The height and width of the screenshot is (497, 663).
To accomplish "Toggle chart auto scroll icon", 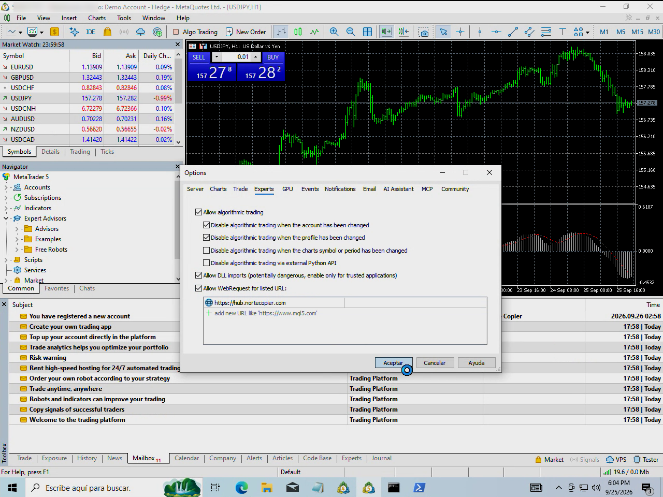I will pyautogui.click(x=386, y=32).
